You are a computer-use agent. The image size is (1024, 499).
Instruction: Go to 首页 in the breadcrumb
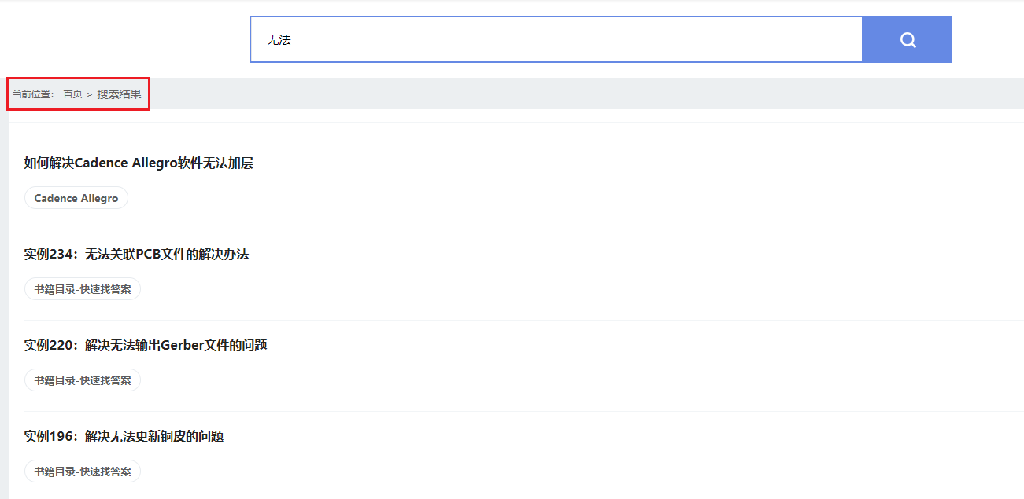point(72,94)
